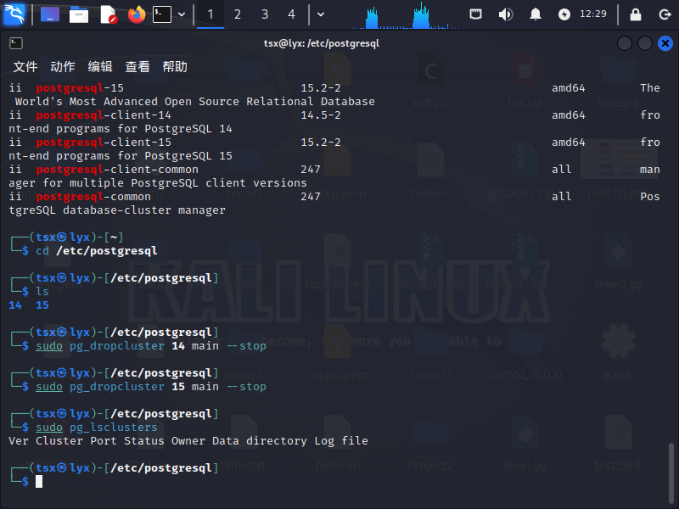Click directory name 14 in ls output
The width and height of the screenshot is (679, 509).
tap(15, 305)
